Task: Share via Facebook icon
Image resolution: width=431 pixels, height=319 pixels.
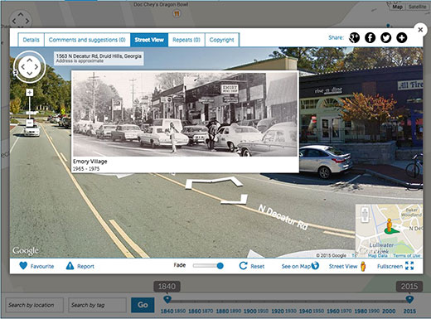Action: [x=370, y=37]
